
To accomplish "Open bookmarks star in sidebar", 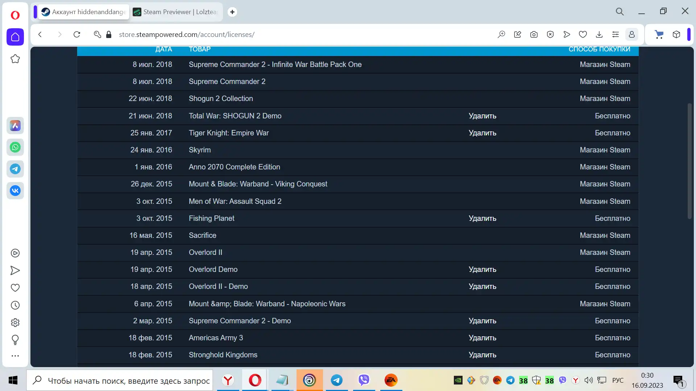I will [15, 59].
